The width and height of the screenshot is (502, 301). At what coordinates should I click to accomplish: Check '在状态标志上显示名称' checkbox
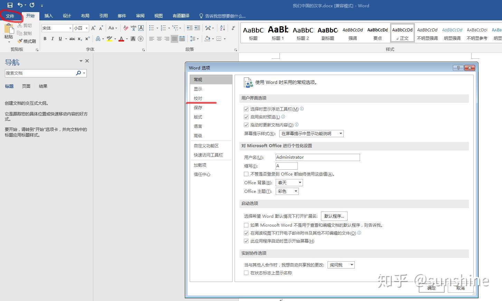coord(246,273)
